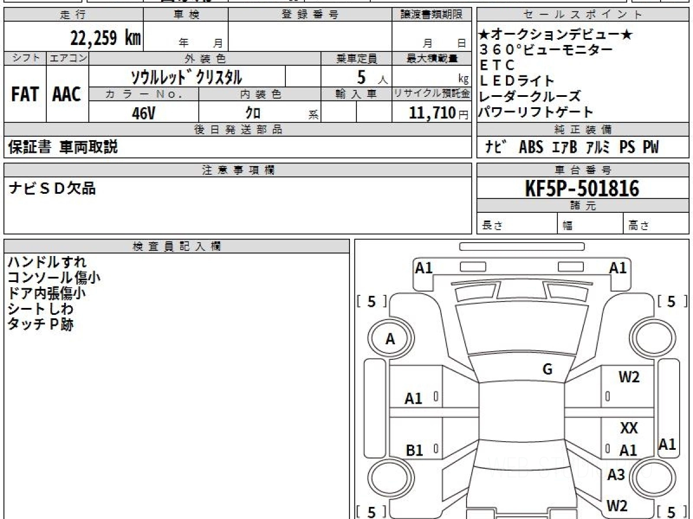
Task: Click the circled A wheel mark
Action: point(390,339)
